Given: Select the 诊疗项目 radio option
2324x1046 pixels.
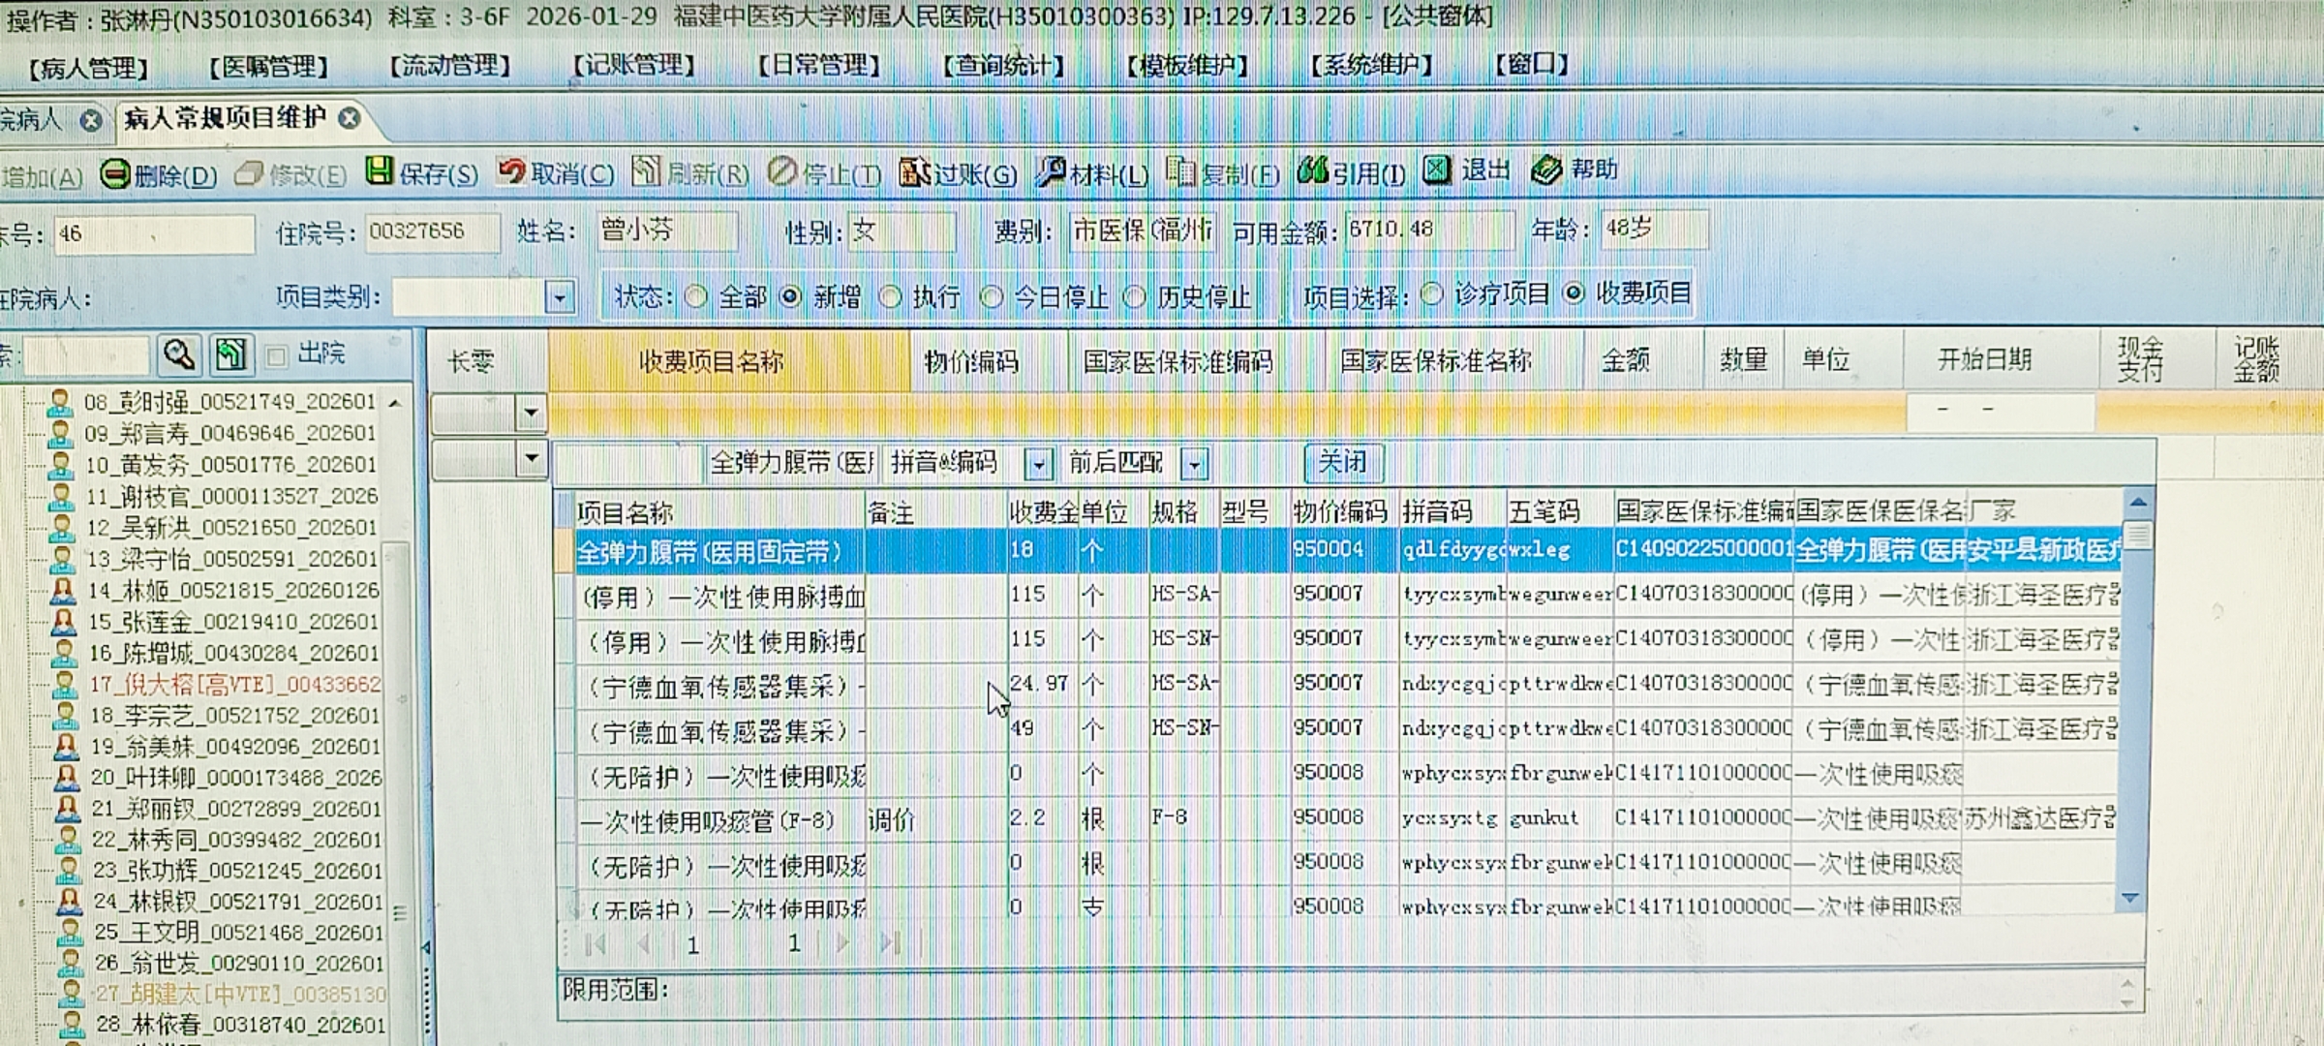Looking at the screenshot, I should (1431, 294).
